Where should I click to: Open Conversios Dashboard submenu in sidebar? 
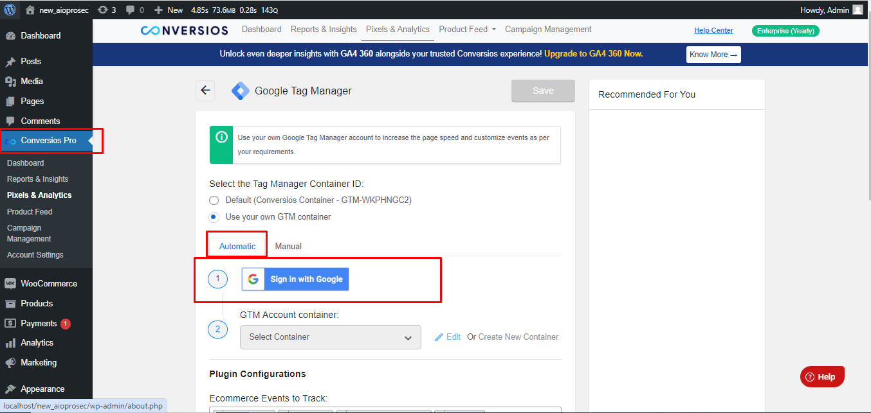point(26,163)
